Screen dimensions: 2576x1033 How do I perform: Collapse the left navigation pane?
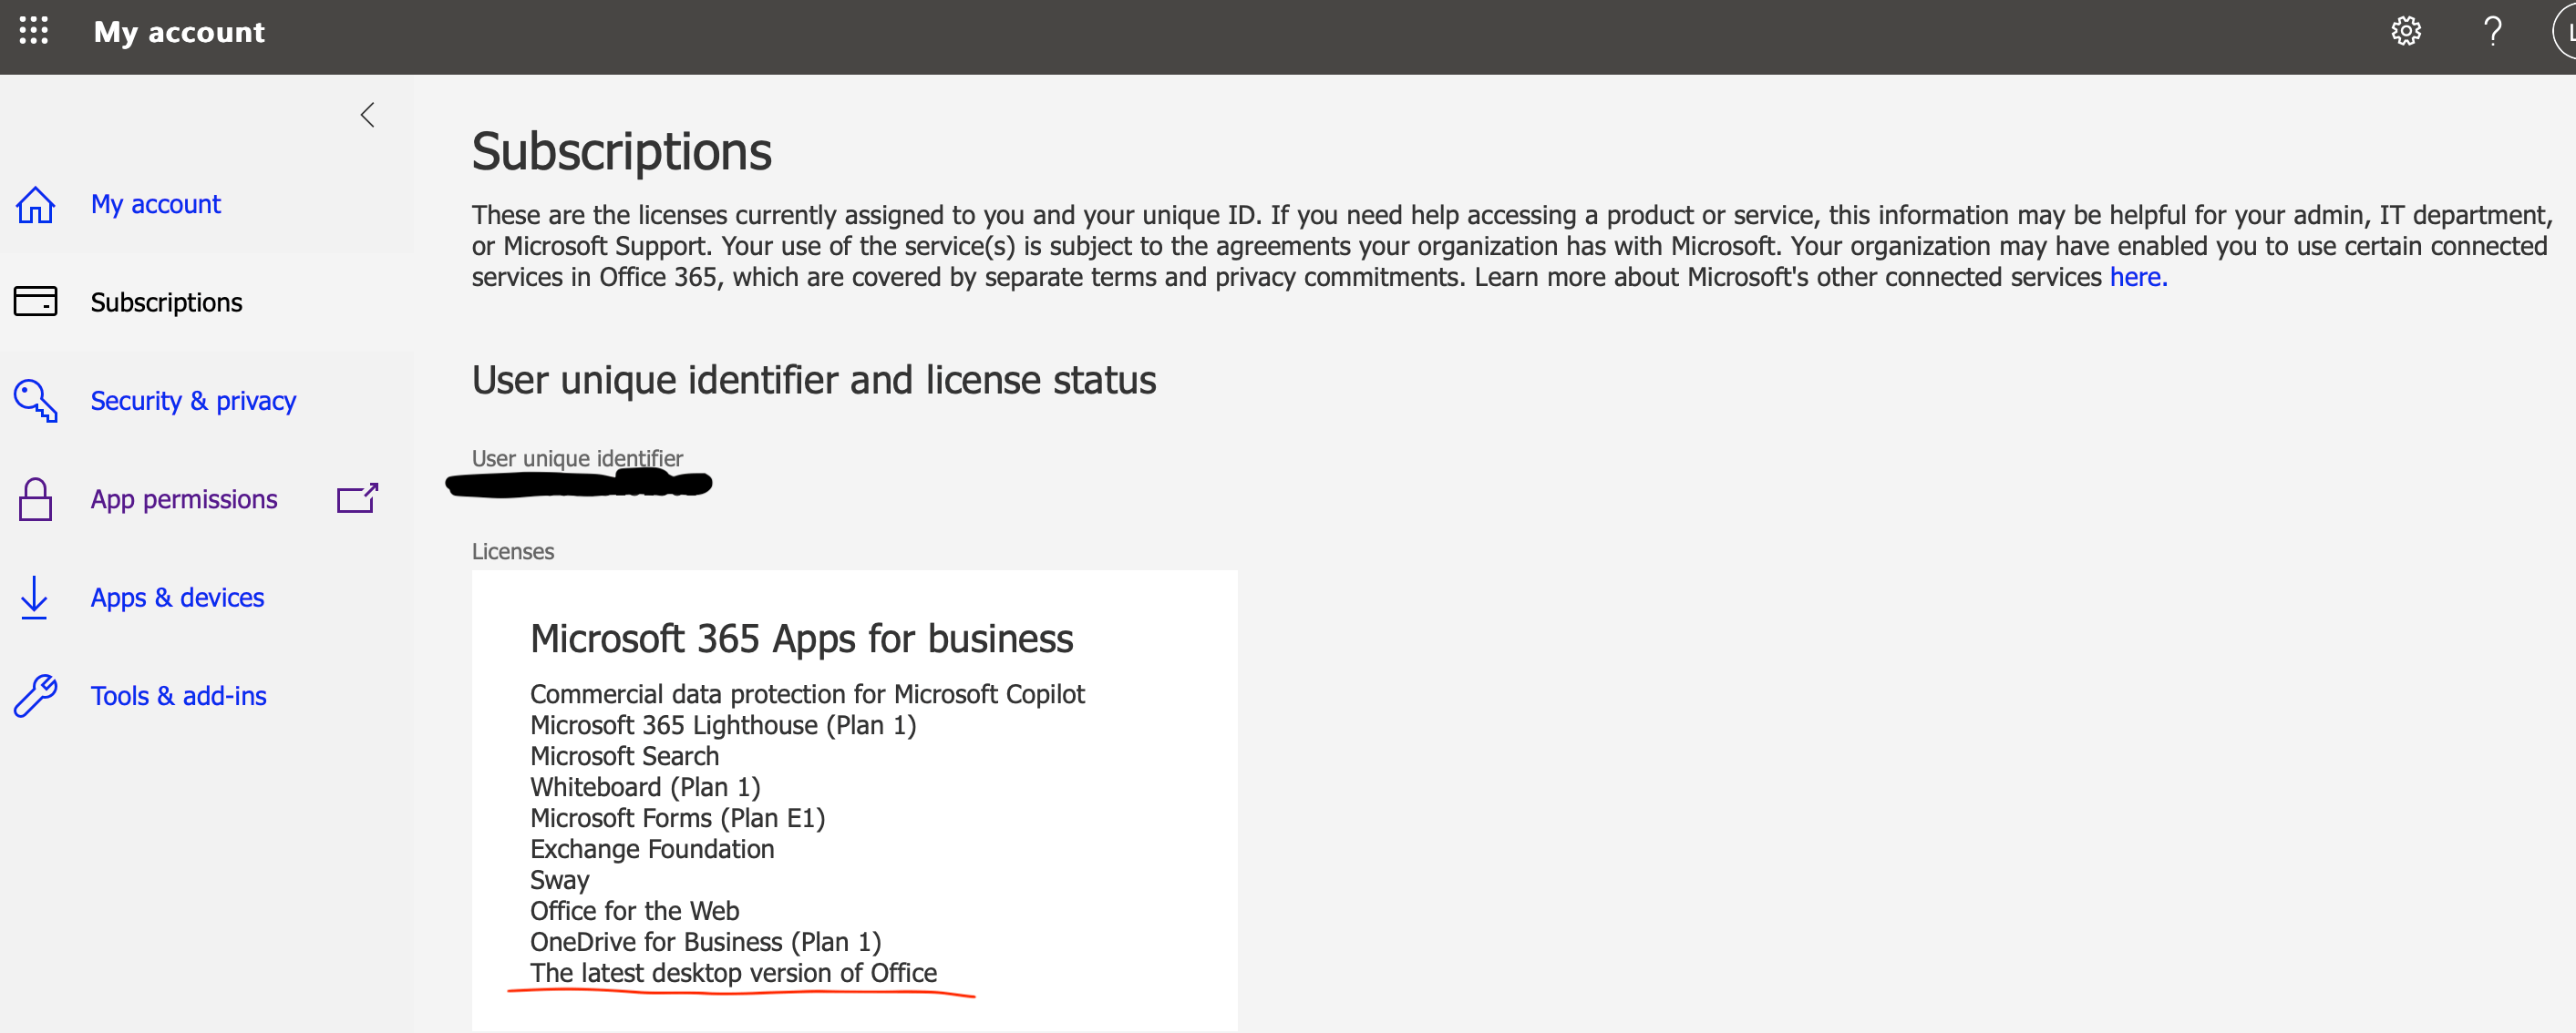368,115
